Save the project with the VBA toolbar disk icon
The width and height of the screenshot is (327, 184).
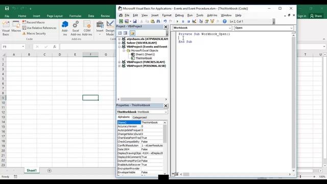[x=135, y=21]
